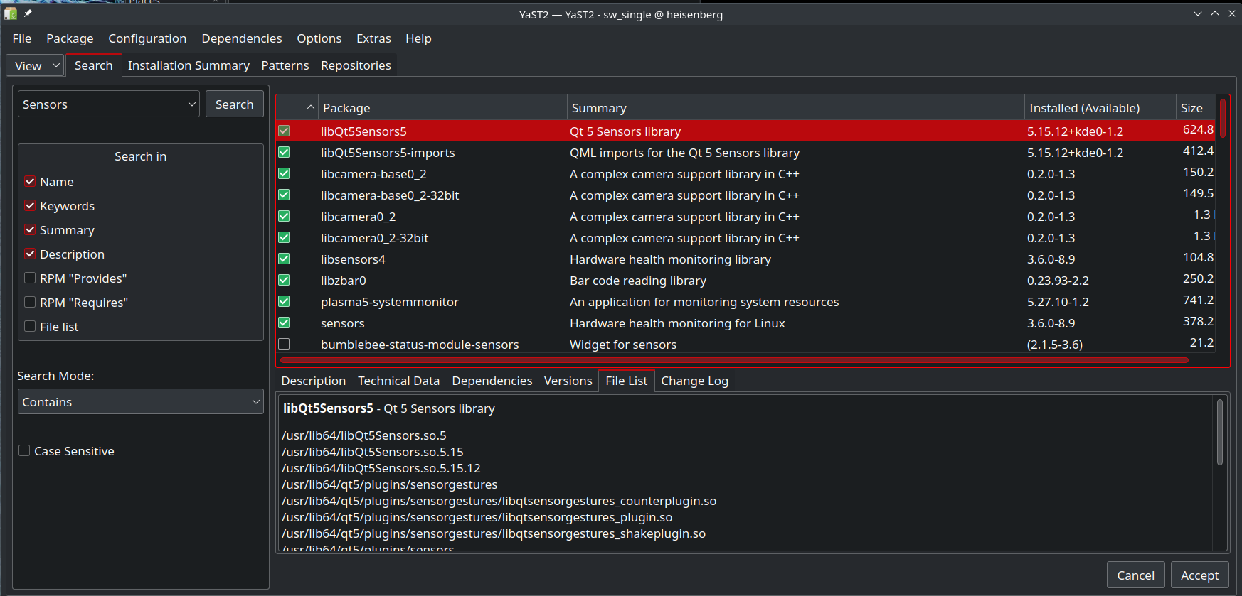This screenshot has width=1242, height=596.
Task: Select the libcamera-base0_2-32bit package row
Action: pyautogui.click(x=745, y=195)
